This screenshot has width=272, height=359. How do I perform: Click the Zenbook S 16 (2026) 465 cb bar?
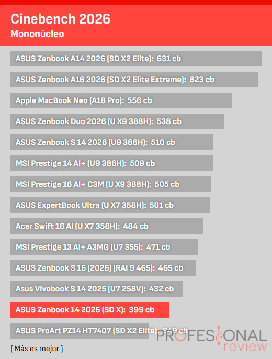pyautogui.click(x=103, y=268)
